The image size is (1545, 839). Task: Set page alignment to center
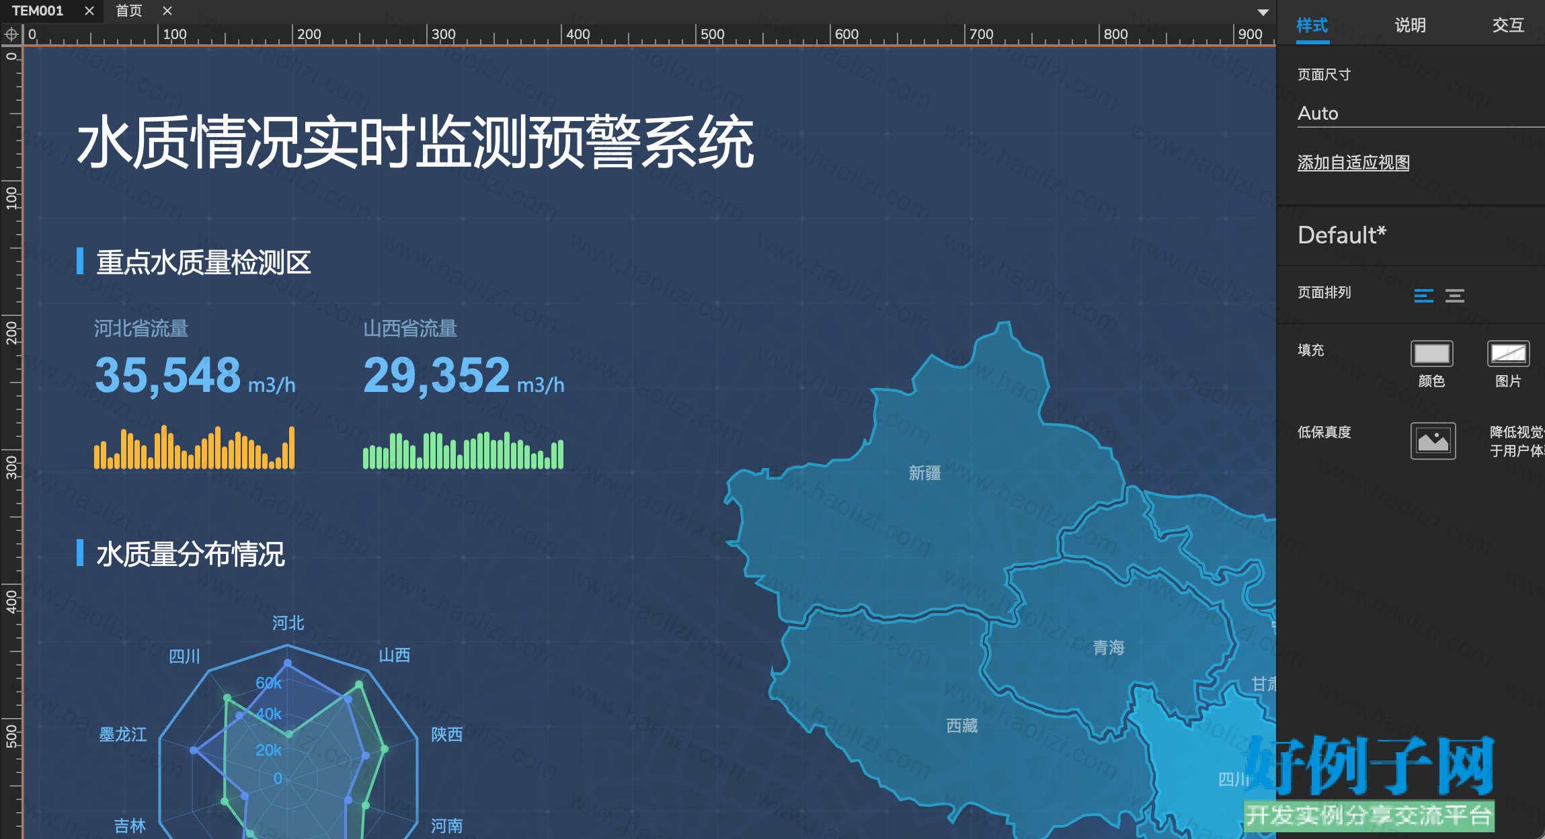tap(1454, 295)
